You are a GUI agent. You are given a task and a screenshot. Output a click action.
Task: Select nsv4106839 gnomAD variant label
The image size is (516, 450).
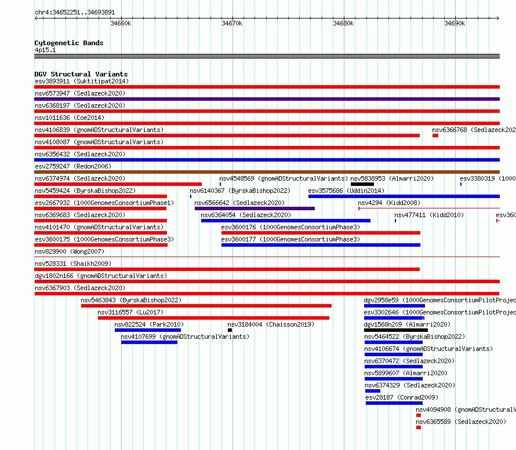tap(99, 130)
